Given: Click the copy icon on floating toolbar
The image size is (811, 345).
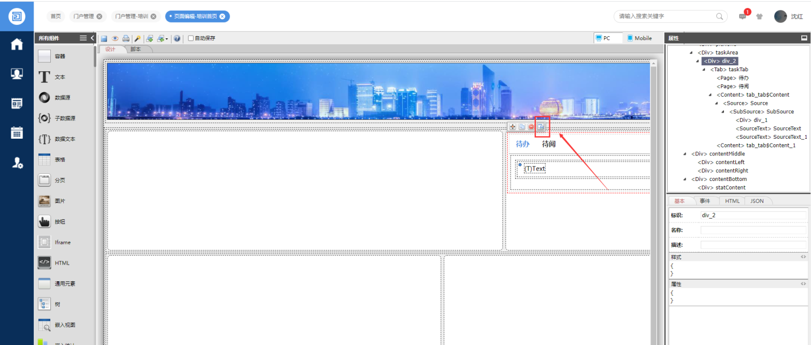Looking at the screenshot, I should pyautogui.click(x=522, y=126).
